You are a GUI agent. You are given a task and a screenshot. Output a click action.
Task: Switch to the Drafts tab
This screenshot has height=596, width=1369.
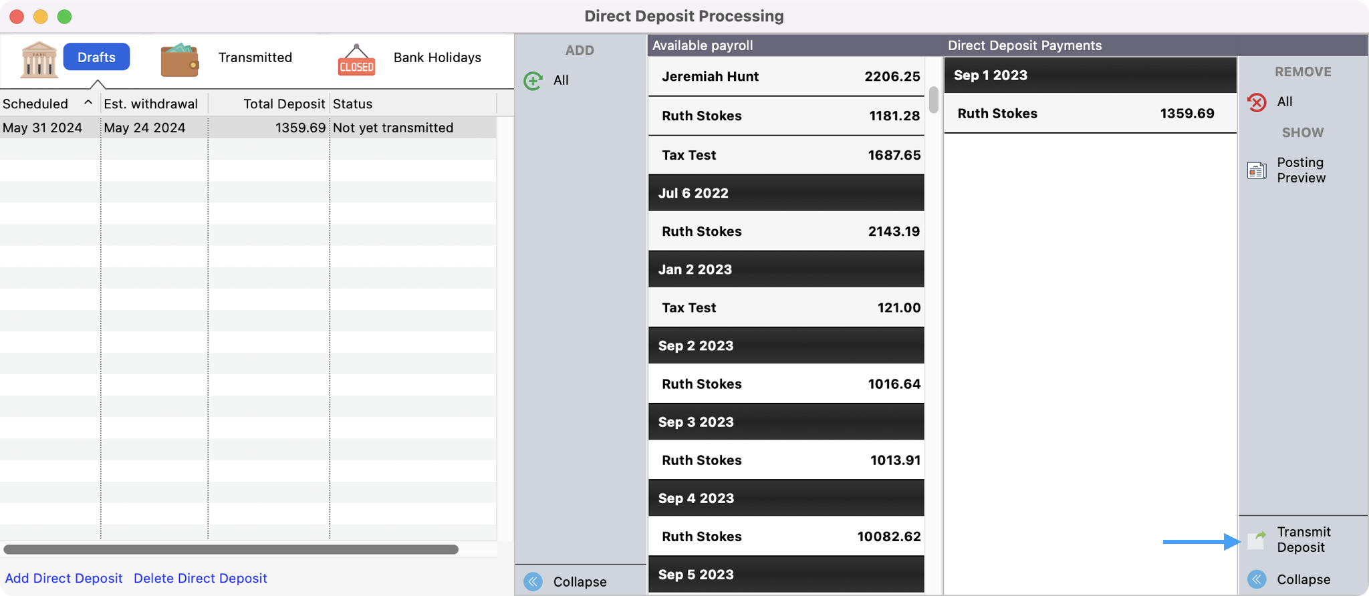[x=96, y=57]
